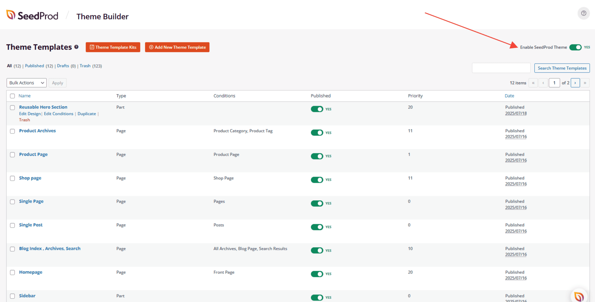Toggle published for Product Archives
The image size is (595, 302).
click(317, 133)
